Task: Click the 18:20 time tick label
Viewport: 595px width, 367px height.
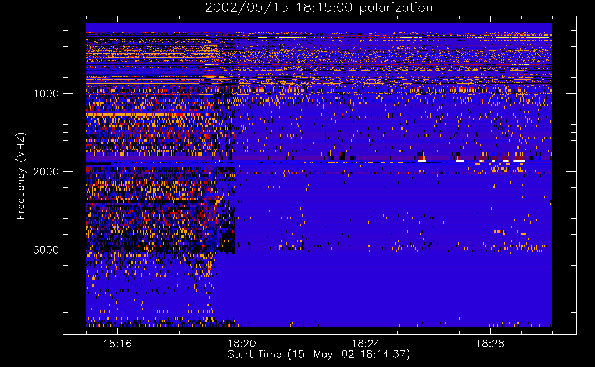Action: click(x=242, y=344)
